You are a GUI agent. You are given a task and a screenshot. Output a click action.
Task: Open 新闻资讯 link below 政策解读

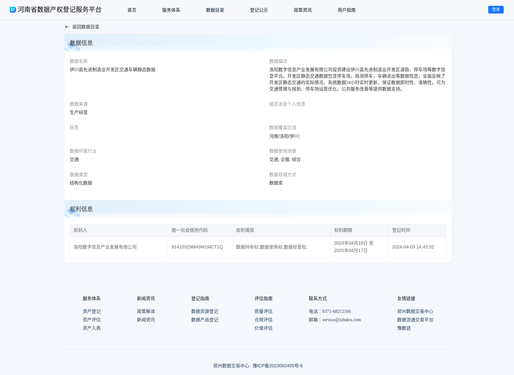point(146,320)
